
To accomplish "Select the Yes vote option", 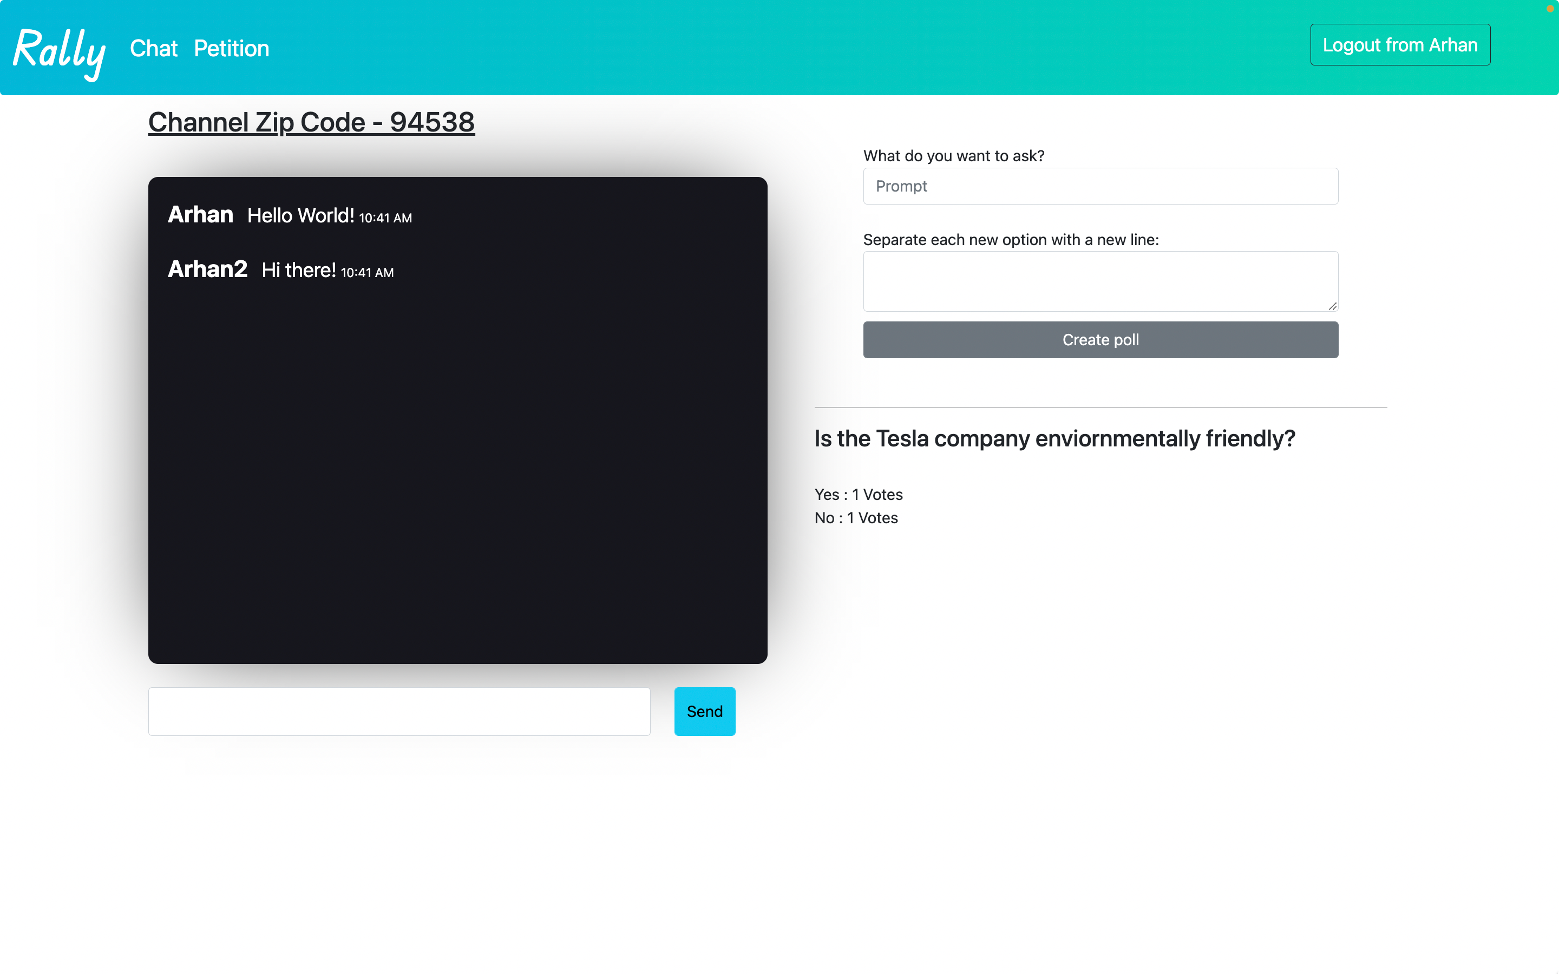I will [x=858, y=495].
